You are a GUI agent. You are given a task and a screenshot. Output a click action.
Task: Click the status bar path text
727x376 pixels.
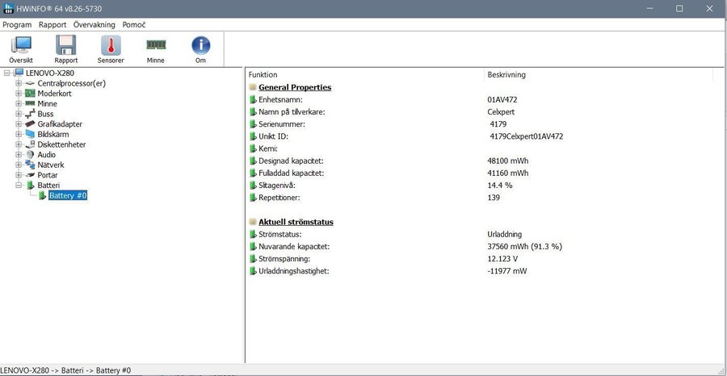click(65, 370)
